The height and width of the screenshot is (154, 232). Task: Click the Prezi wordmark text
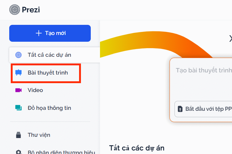[31, 10]
